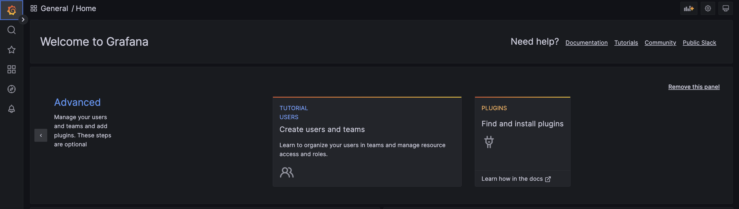This screenshot has height=209, width=739.
Task: Click the General breadcrumb
Action: pyautogui.click(x=54, y=8)
